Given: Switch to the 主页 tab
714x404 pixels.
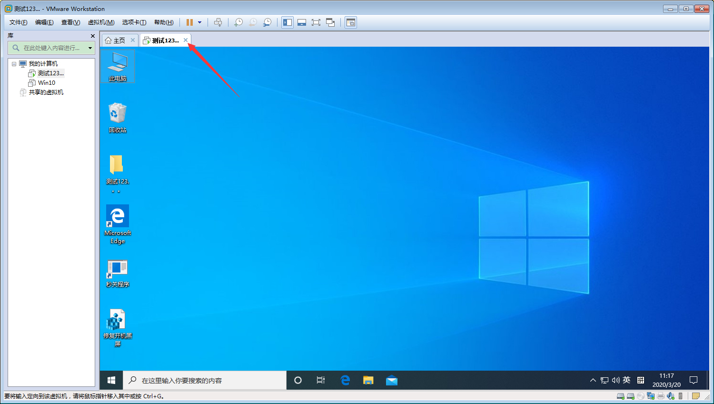Looking at the screenshot, I should point(118,40).
